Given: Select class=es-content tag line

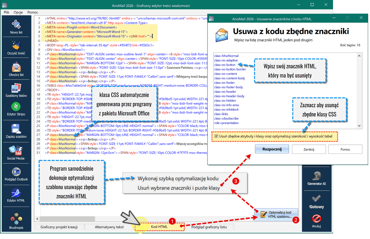Looking at the screenshot, I should [225, 74].
